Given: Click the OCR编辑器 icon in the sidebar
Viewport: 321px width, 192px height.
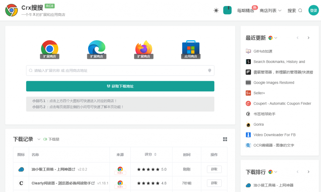Looking at the screenshot, I should (248, 145).
